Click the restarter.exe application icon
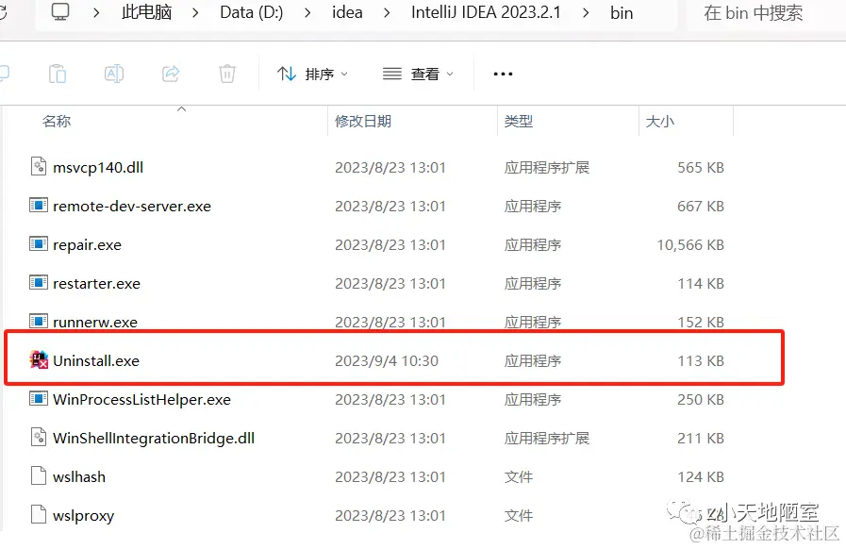The image size is (846, 549). 39,282
